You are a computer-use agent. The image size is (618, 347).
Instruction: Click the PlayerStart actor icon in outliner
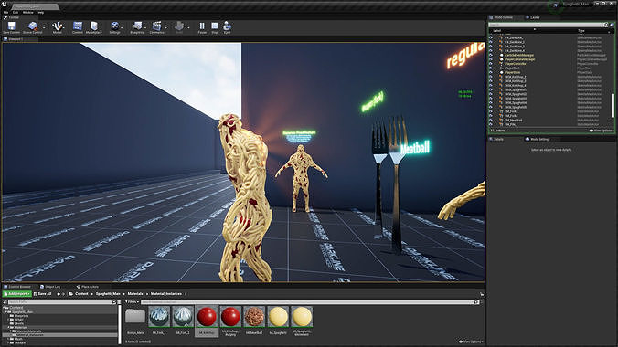[x=501, y=68]
